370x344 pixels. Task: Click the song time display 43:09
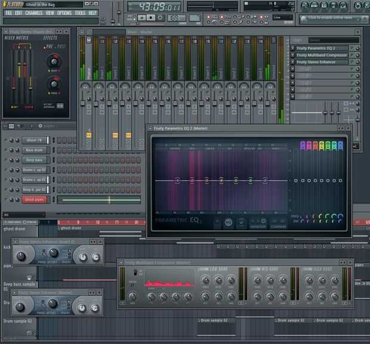155,7
